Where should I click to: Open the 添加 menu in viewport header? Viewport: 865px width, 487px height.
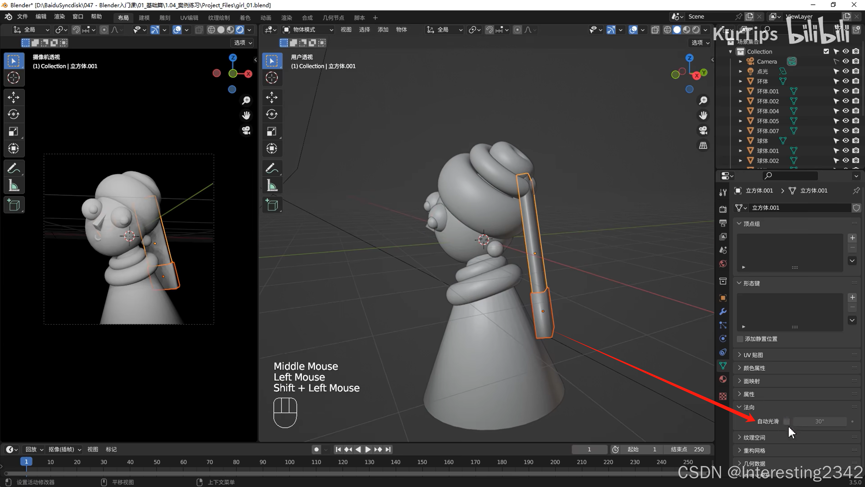383,30
